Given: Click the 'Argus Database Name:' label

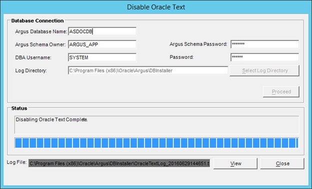Looking at the screenshot, I should [41, 31].
